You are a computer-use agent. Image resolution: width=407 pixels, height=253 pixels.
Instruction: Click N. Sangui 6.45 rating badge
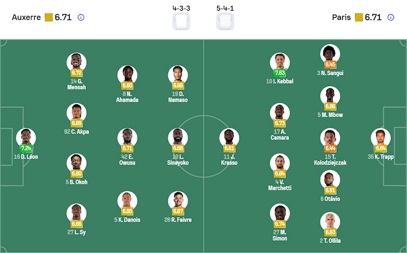point(330,65)
